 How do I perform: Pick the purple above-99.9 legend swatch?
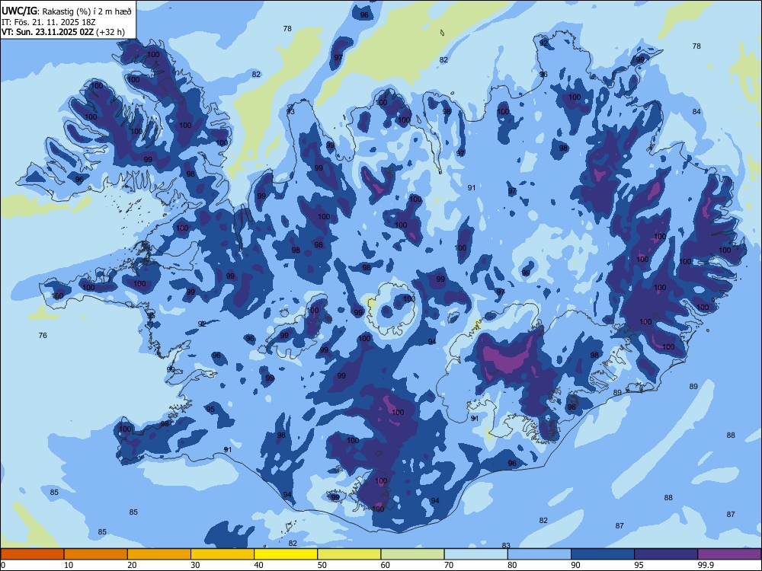pos(729,554)
